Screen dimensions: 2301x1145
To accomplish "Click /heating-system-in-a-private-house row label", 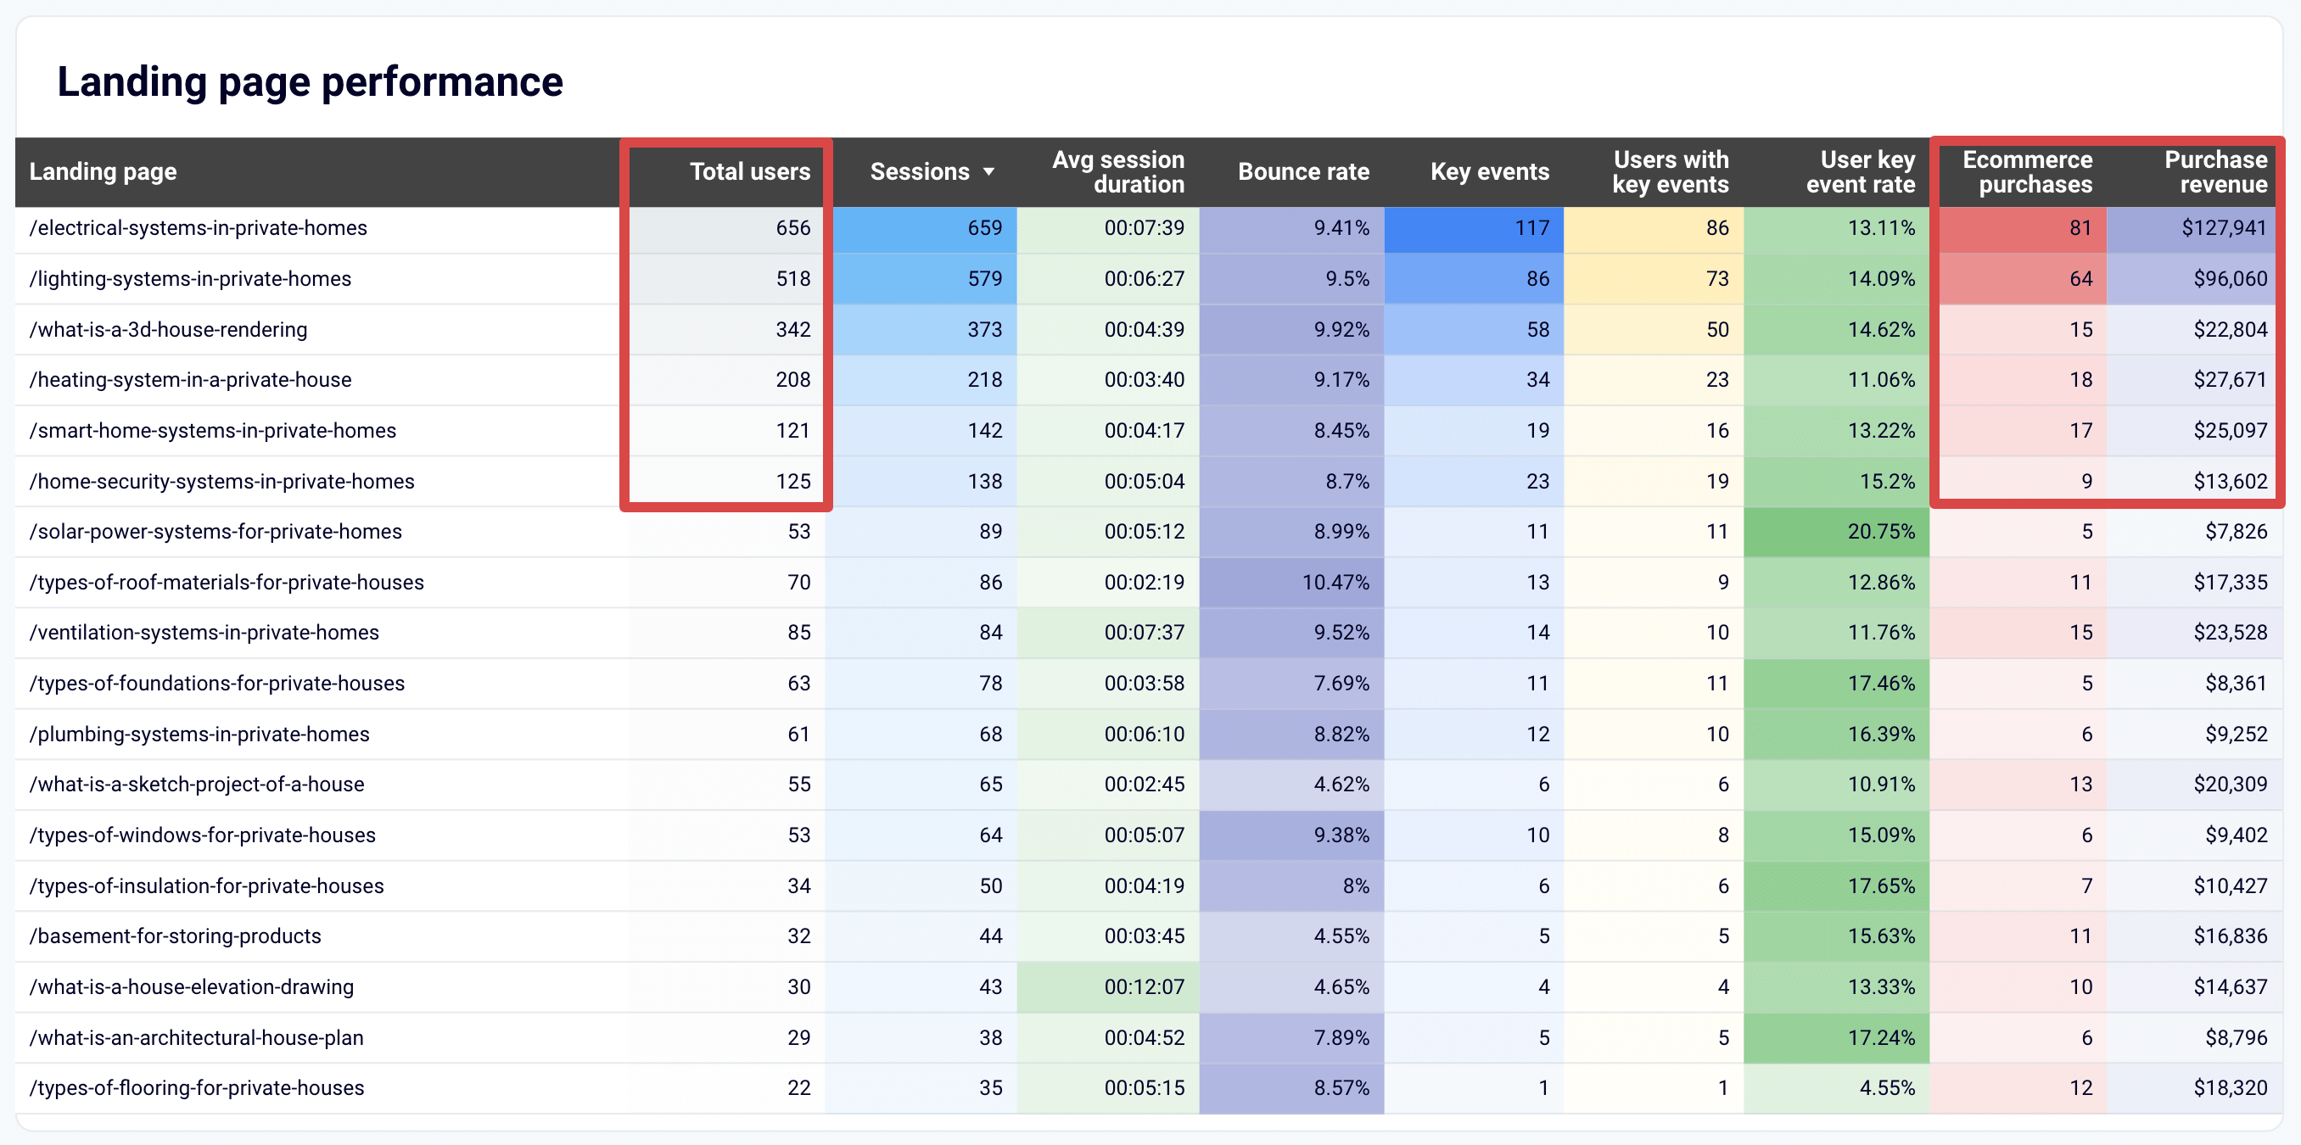I will (x=190, y=380).
